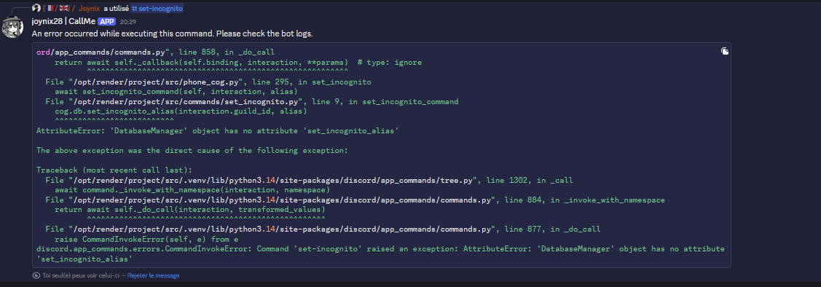Click commands.py line 884 traceback row

pyautogui.click(x=355, y=200)
